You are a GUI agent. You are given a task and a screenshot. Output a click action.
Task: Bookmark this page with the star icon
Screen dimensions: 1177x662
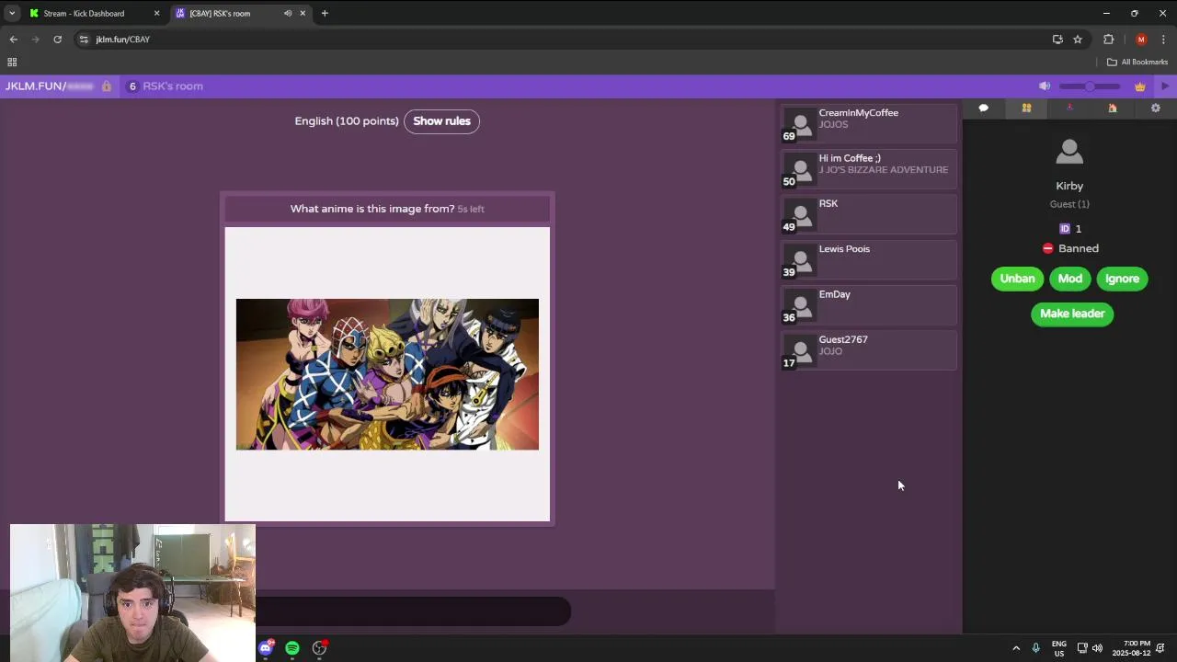(x=1078, y=40)
